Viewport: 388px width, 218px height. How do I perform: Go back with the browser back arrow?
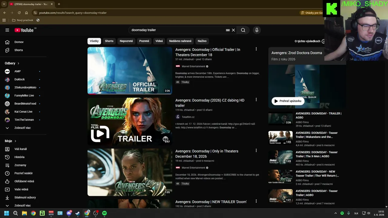(x=5, y=13)
